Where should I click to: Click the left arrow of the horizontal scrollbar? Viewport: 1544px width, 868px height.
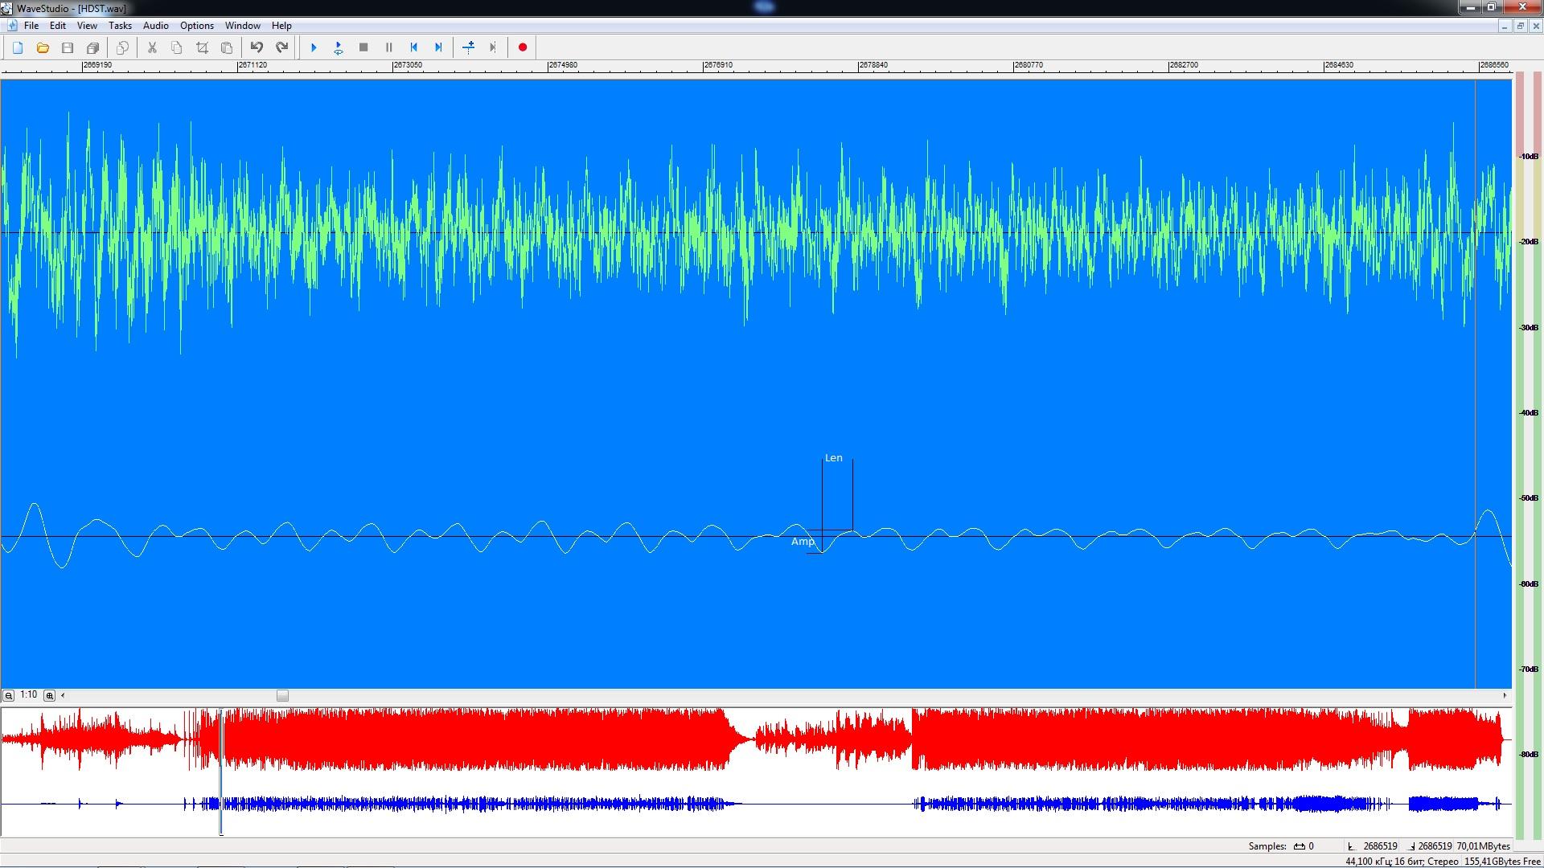pyautogui.click(x=63, y=696)
